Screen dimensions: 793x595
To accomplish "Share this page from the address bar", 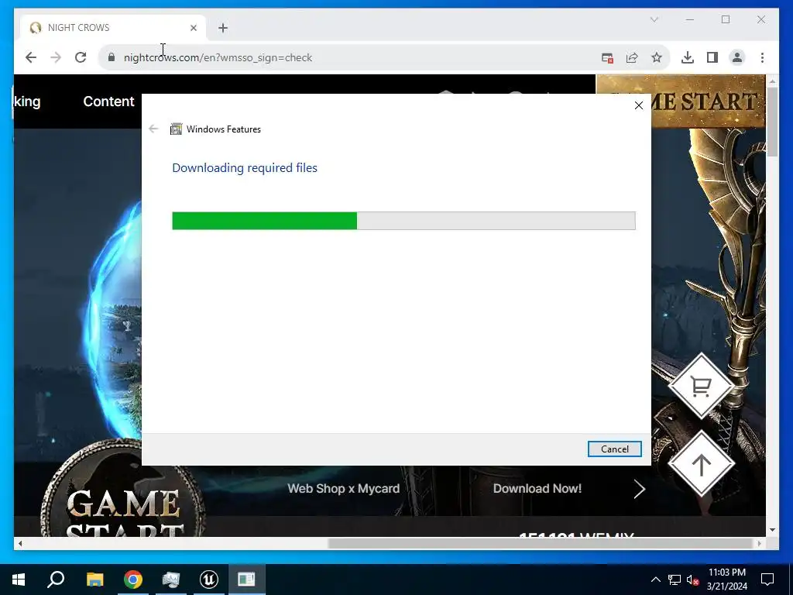I will [632, 57].
